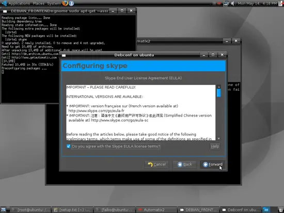Screen dimensions: 284x213
Task: Click 'Preconfiguring packages' line in terminal
Action: (24, 69)
